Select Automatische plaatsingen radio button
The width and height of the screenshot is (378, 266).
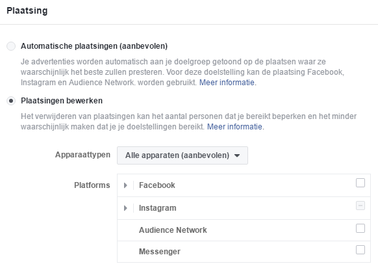click(x=11, y=46)
